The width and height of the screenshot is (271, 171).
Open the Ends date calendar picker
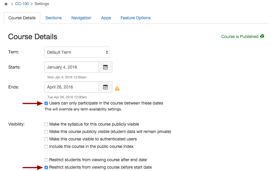(x=105, y=87)
